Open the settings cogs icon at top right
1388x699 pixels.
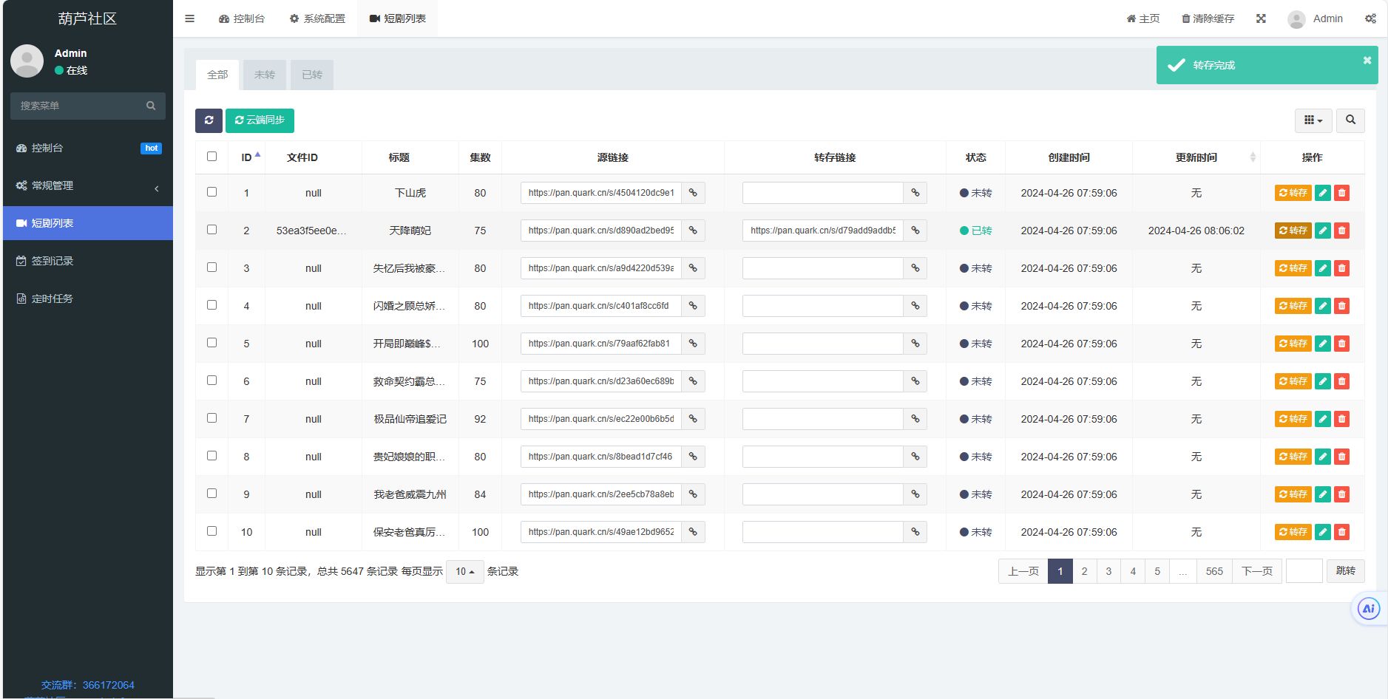(x=1370, y=18)
